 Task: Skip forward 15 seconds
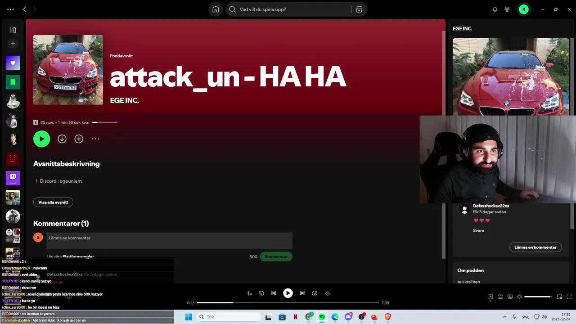(315, 293)
